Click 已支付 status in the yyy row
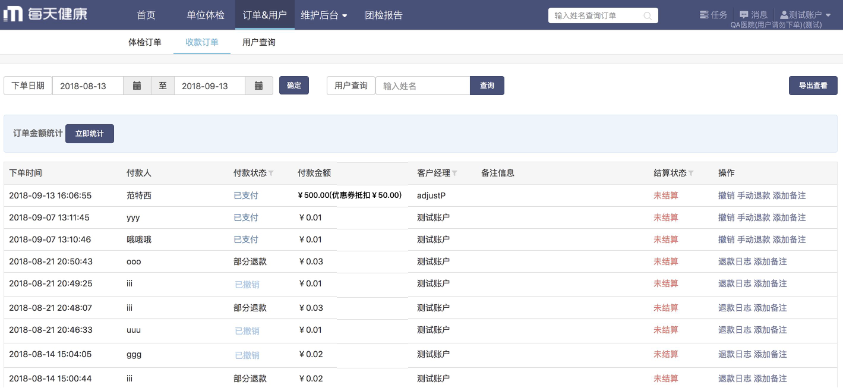The width and height of the screenshot is (843, 388). click(x=246, y=217)
